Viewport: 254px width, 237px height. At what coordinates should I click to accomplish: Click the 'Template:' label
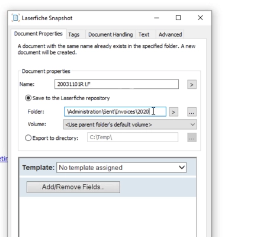[38, 168]
